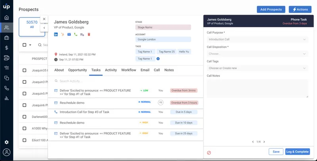Click the Overdue from 3 hours badge
This screenshot has width=317, height=161.
(x=184, y=103)
